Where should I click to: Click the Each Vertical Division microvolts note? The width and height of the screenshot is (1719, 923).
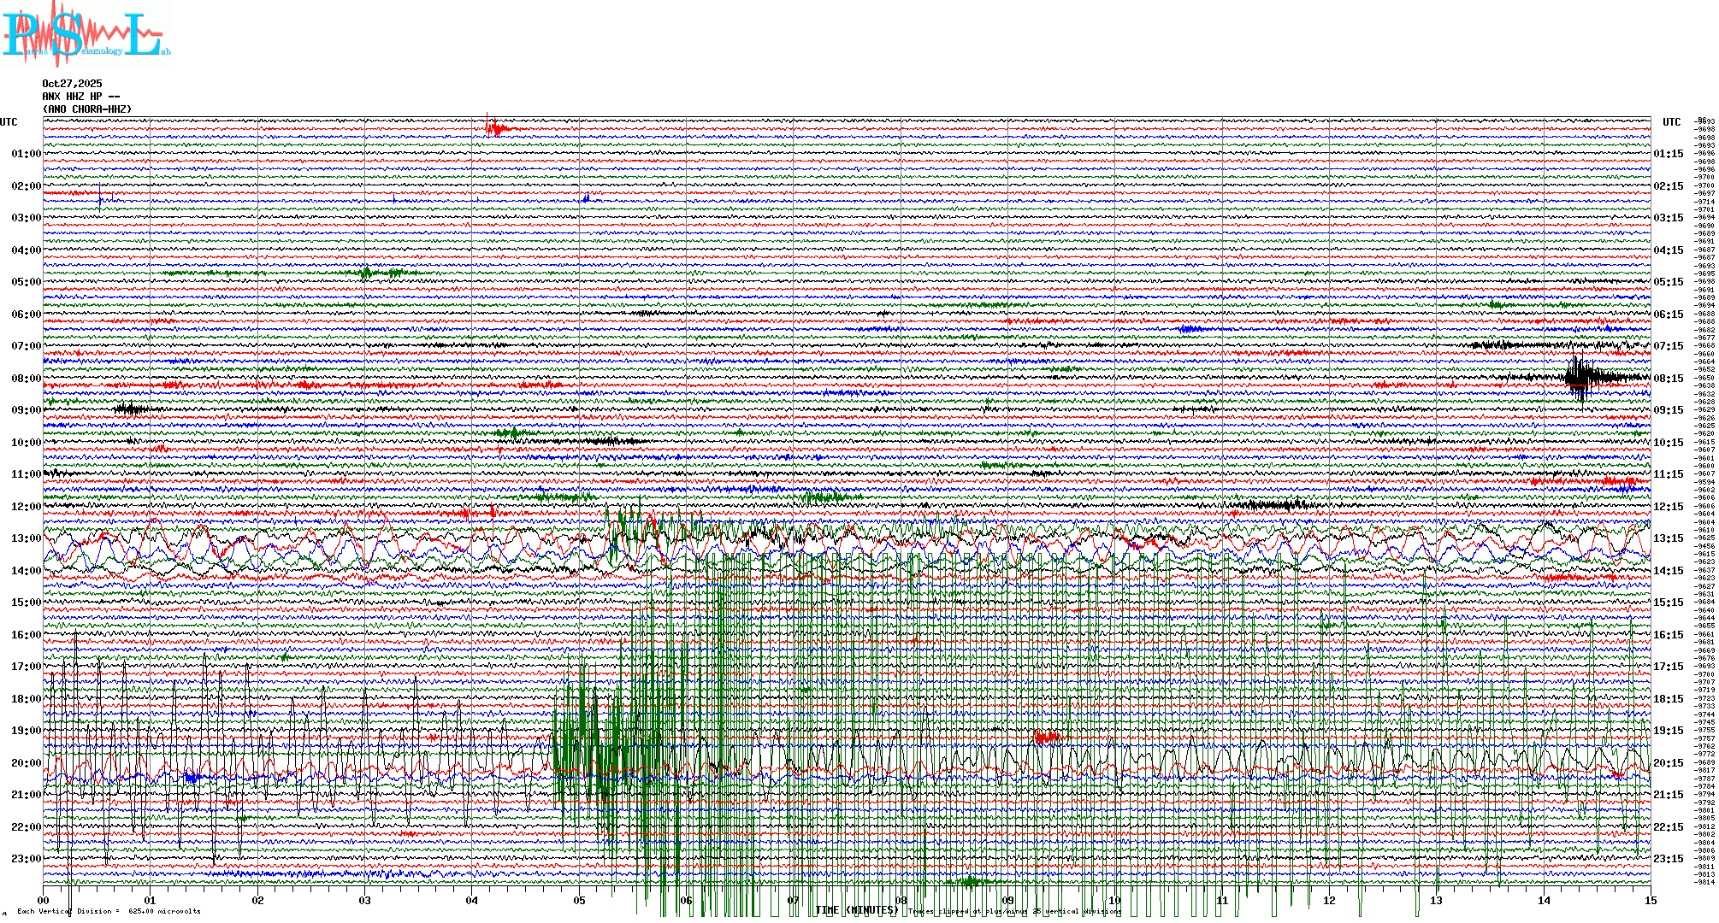(109, 911)
